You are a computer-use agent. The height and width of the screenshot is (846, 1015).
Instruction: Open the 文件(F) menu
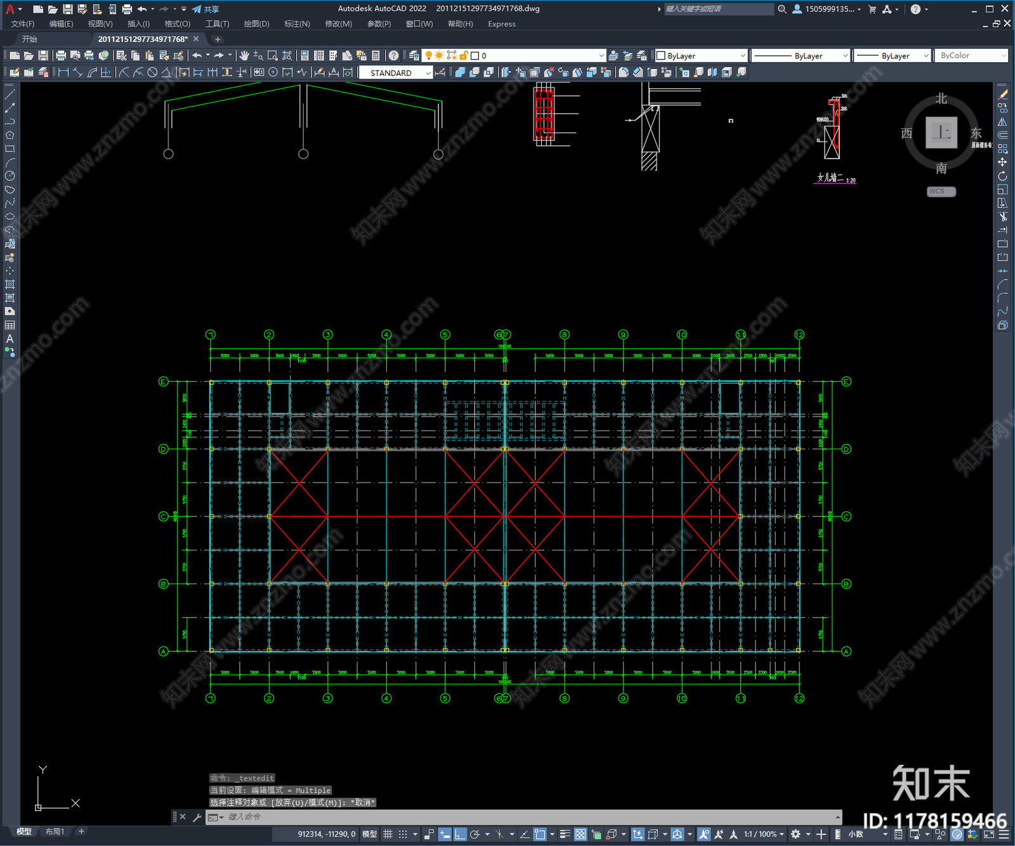pos(23,24)
